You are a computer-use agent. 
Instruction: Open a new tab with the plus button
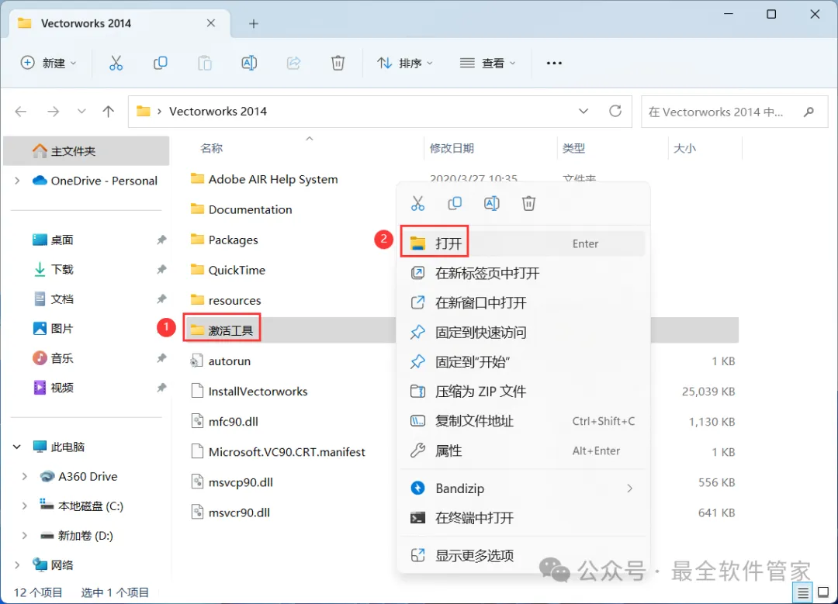253,23
